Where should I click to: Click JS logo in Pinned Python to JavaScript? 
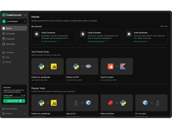[54, 66]
